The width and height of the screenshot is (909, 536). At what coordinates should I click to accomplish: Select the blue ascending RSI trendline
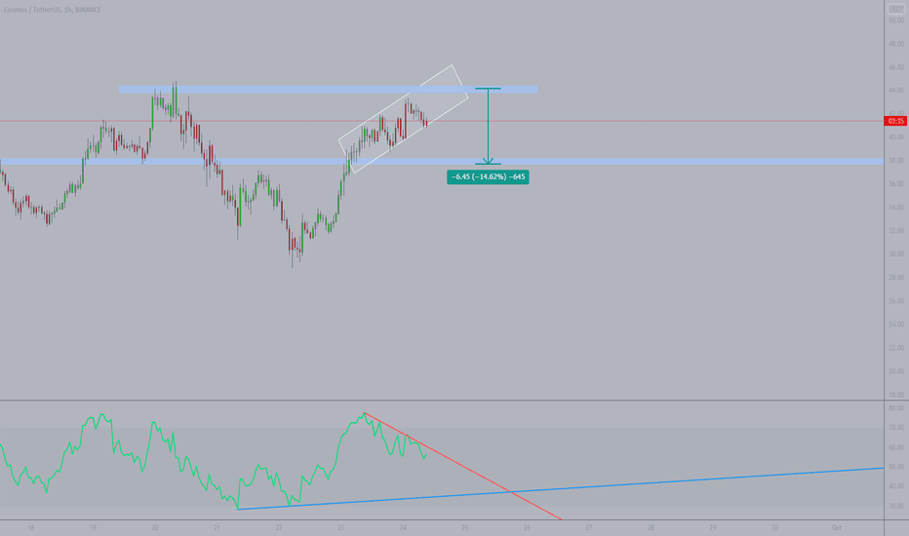tap(561, 488)
